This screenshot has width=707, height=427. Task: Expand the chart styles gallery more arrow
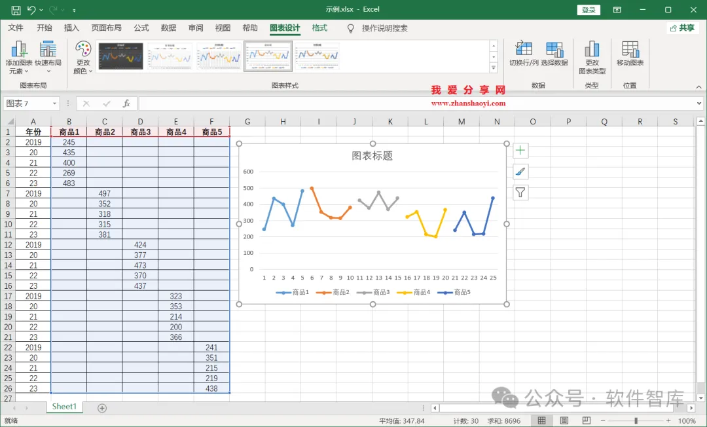pyautogui.click(x=494, y=67)
